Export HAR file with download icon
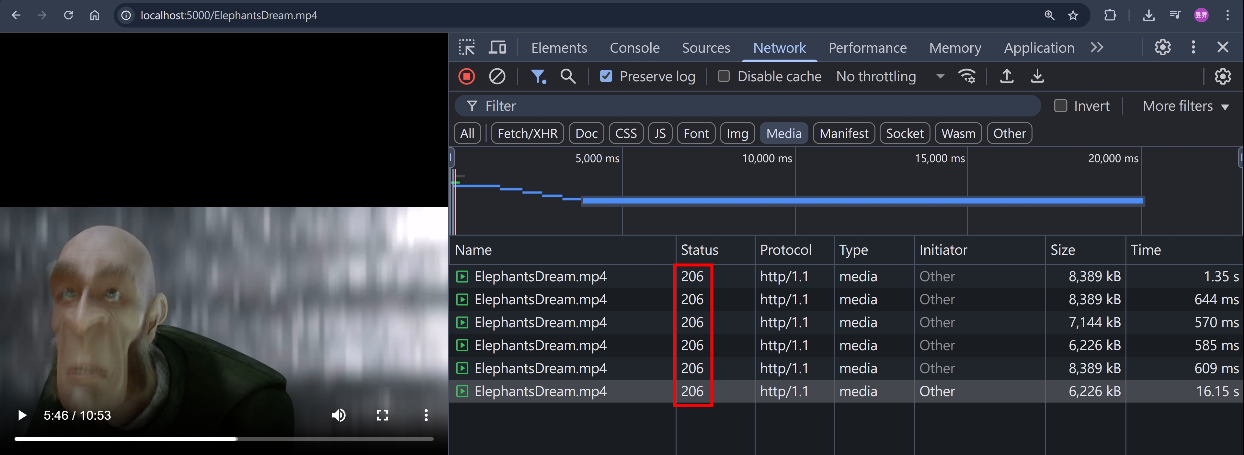The image size is (1244, 455). pyautogui.click(x=1037, y=76)
